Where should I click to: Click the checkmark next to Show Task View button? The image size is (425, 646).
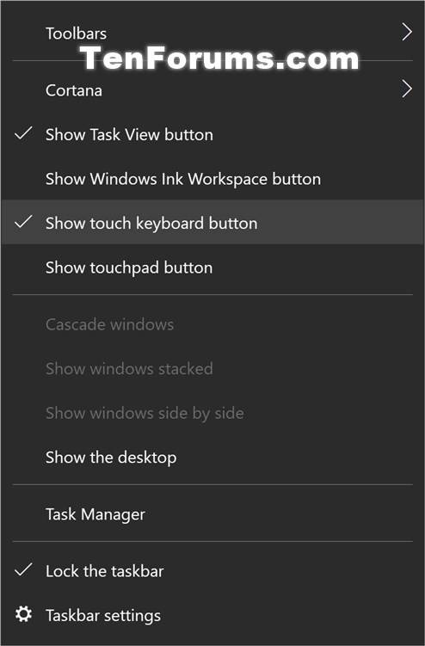coord(23,133)
